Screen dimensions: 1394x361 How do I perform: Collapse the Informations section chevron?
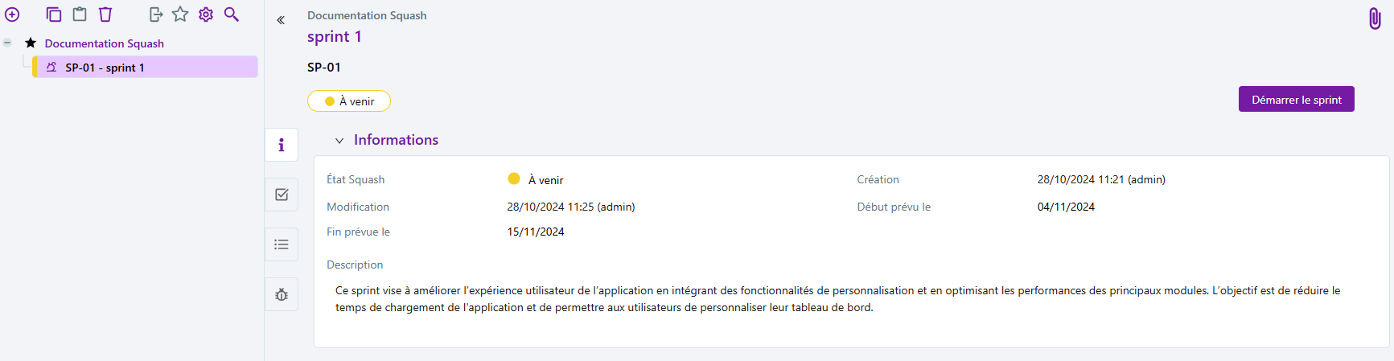339,141
